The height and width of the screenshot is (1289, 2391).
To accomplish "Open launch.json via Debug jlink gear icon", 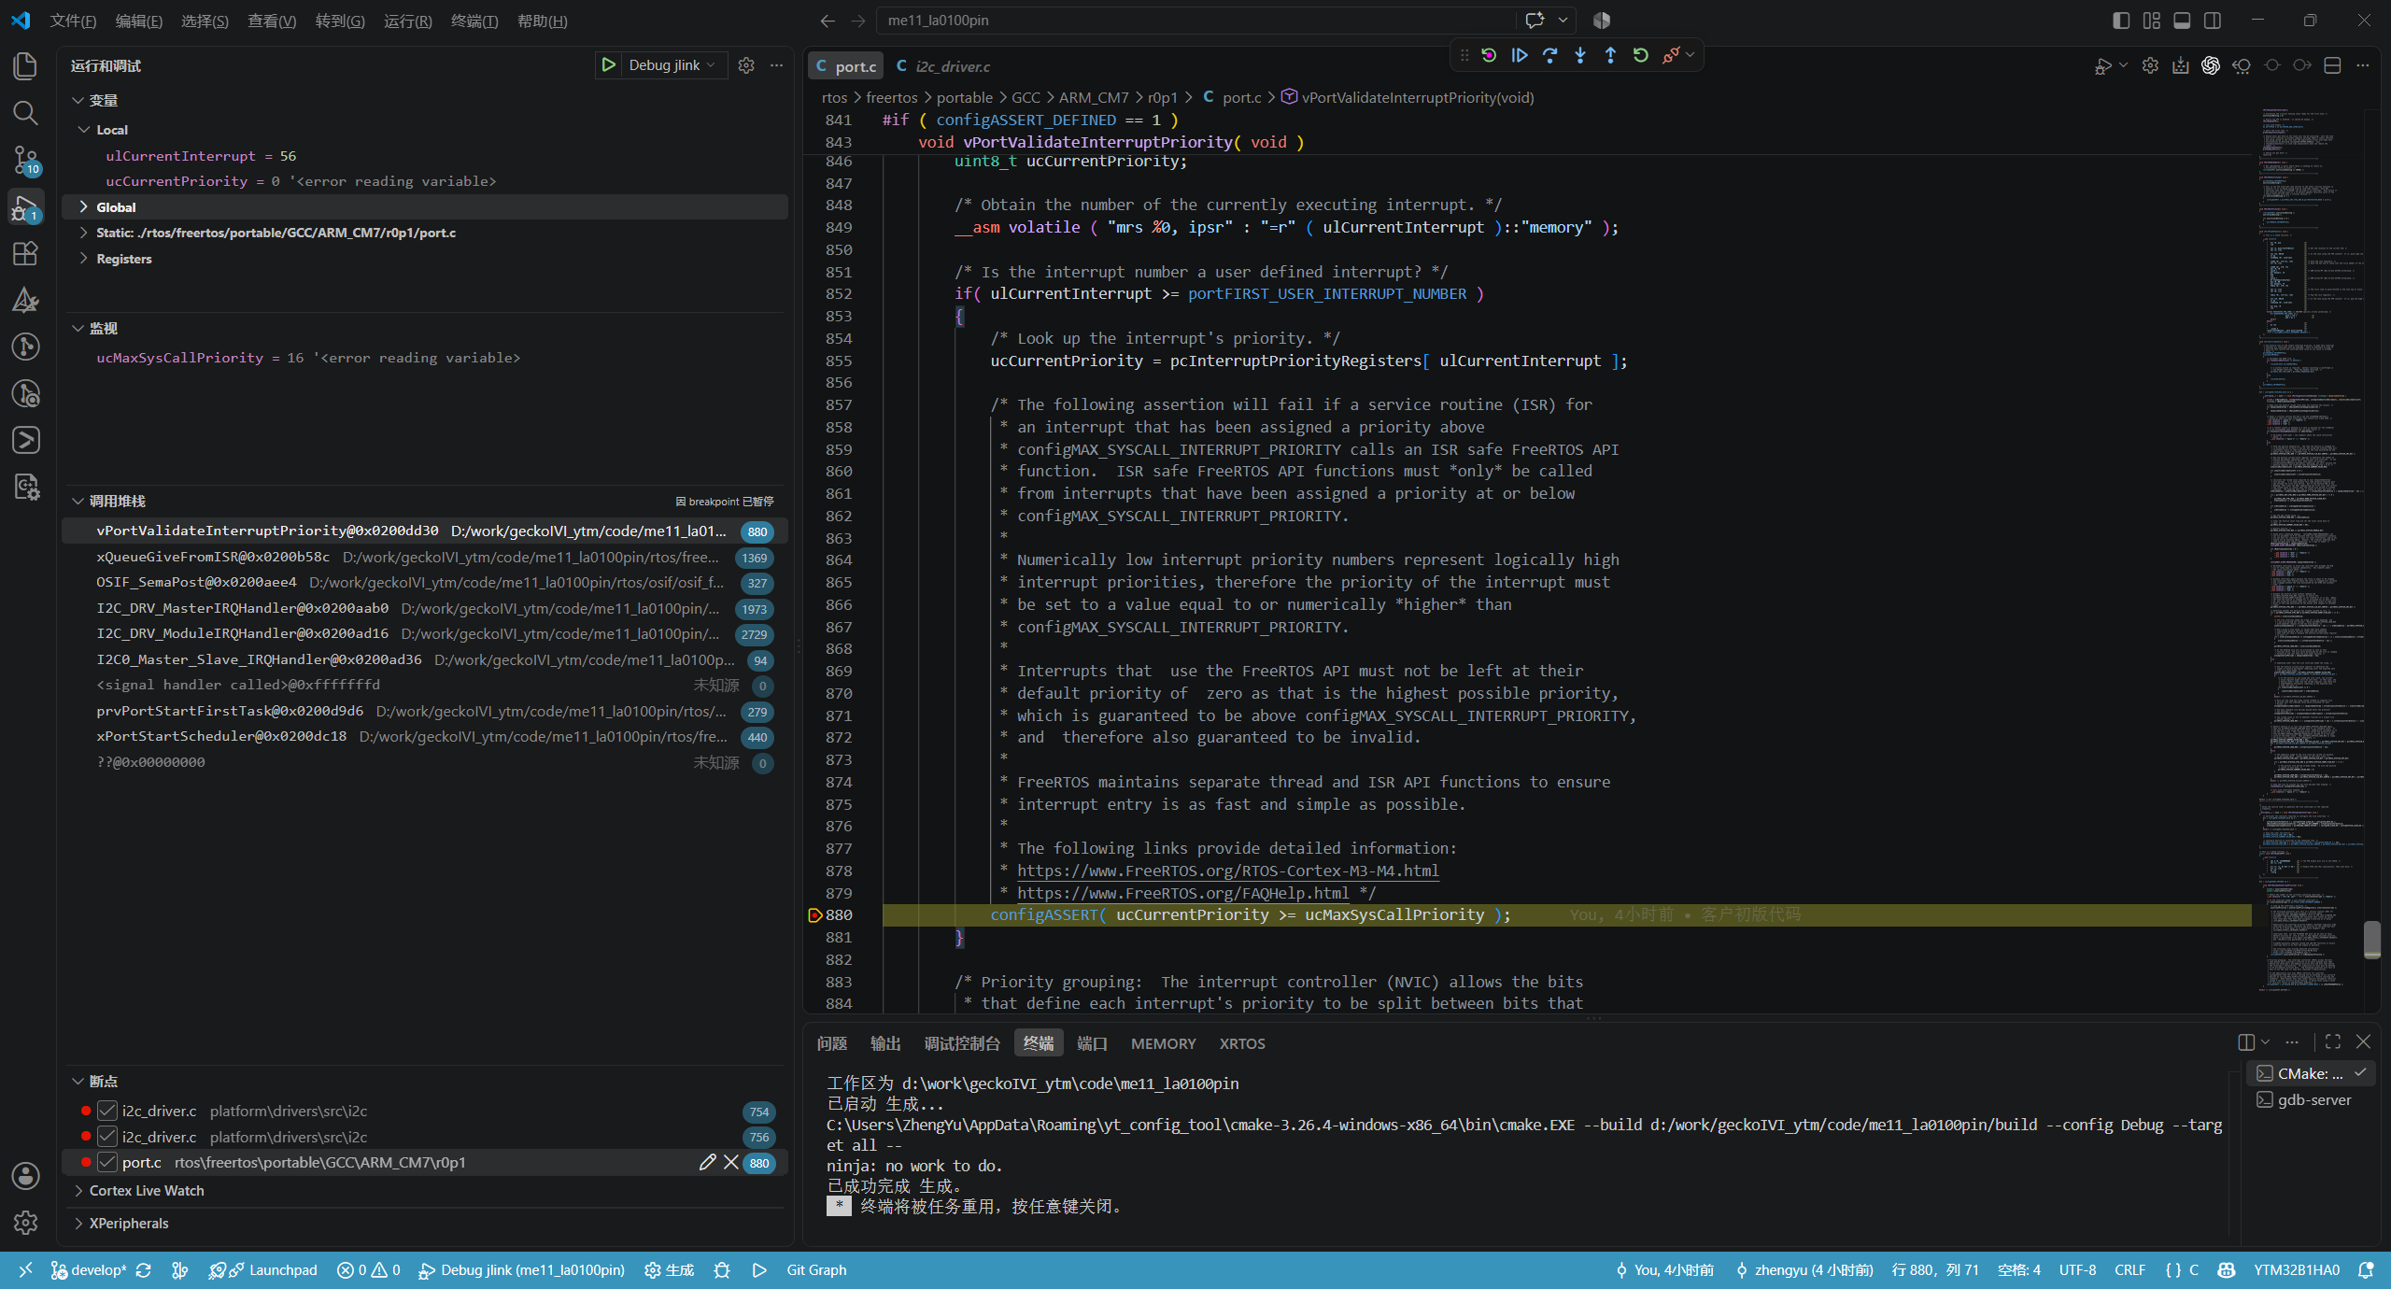I will (x=746, y=65).
